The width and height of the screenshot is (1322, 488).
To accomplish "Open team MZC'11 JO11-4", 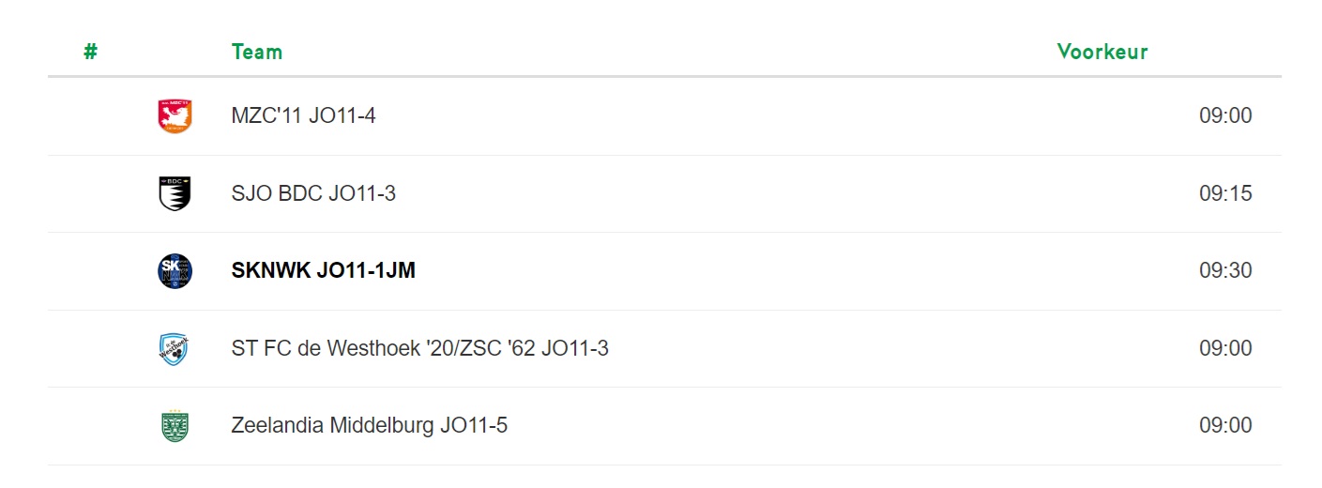I will tap(303, 116).
